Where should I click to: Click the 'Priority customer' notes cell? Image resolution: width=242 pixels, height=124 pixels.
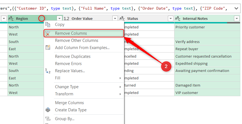click(x=207, y=27)
